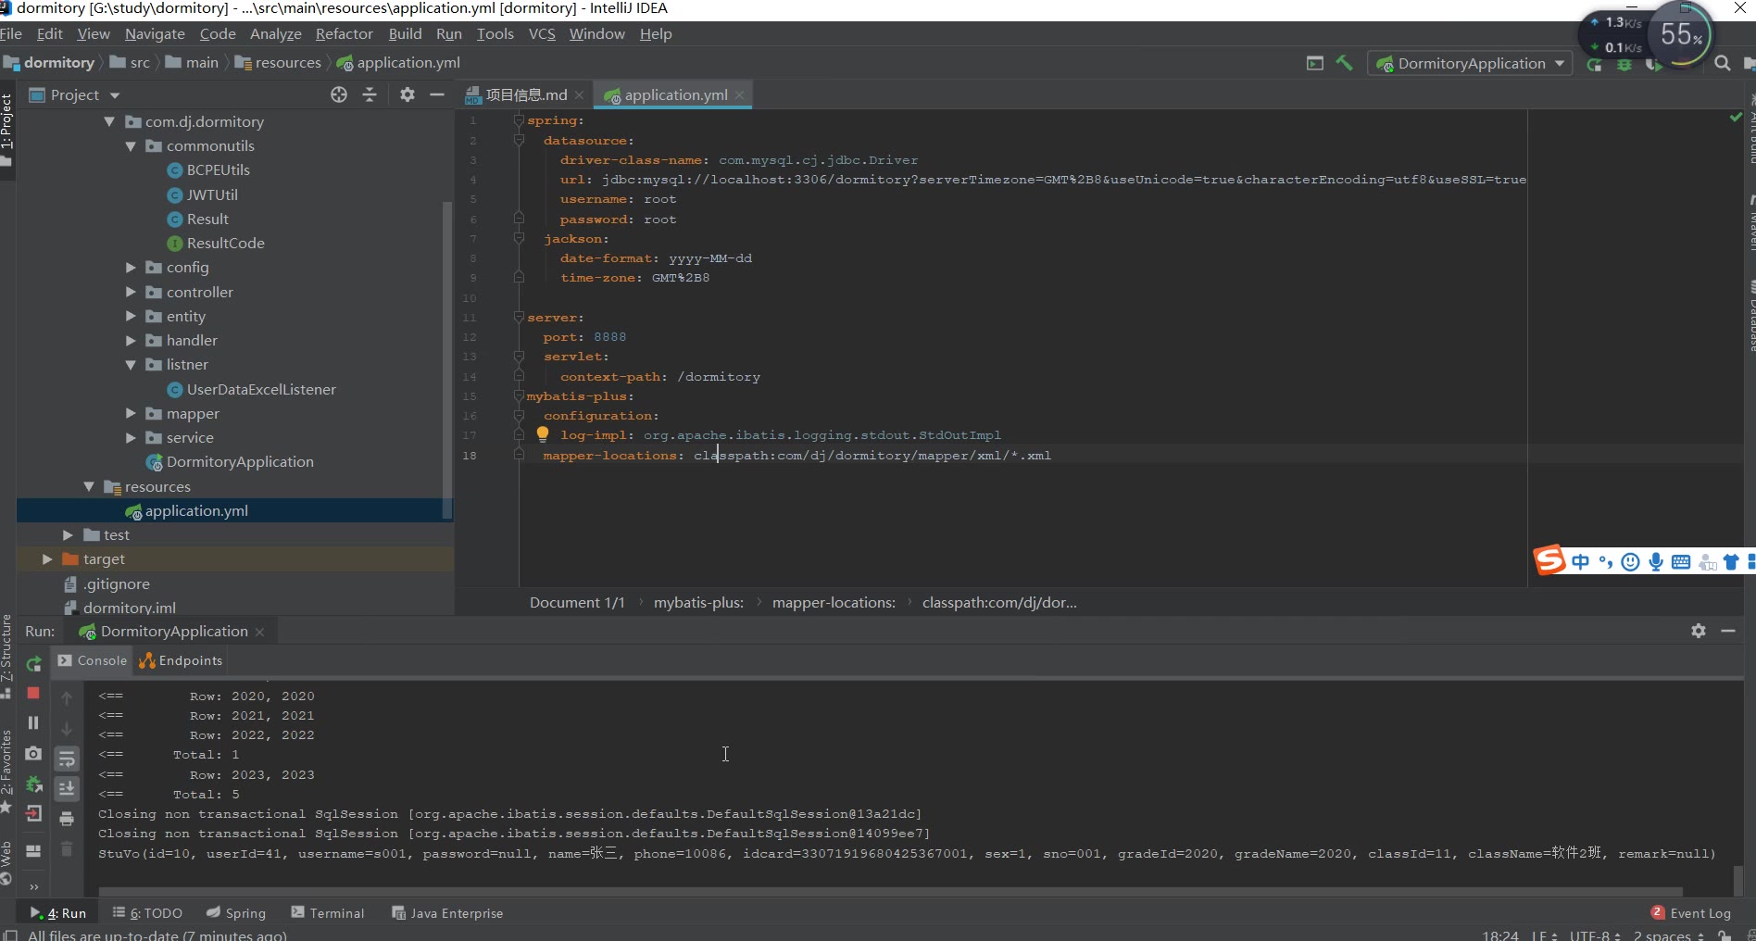Screen dimensions: 1756x941
Task: Click the Build project hammer icon
Action: (1345, 63)
